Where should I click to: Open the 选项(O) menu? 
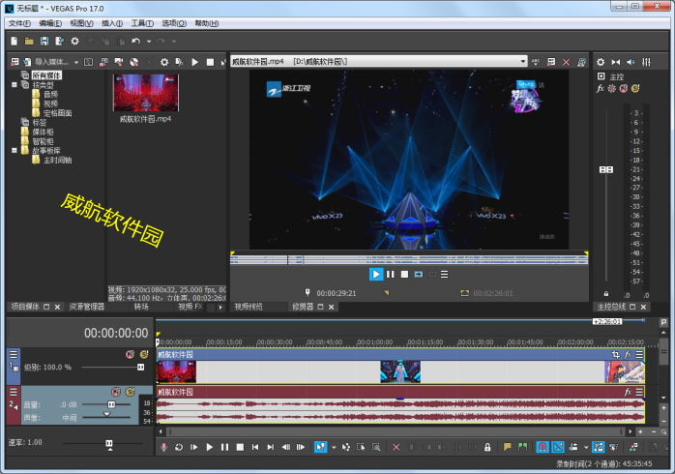click(174, 23)
